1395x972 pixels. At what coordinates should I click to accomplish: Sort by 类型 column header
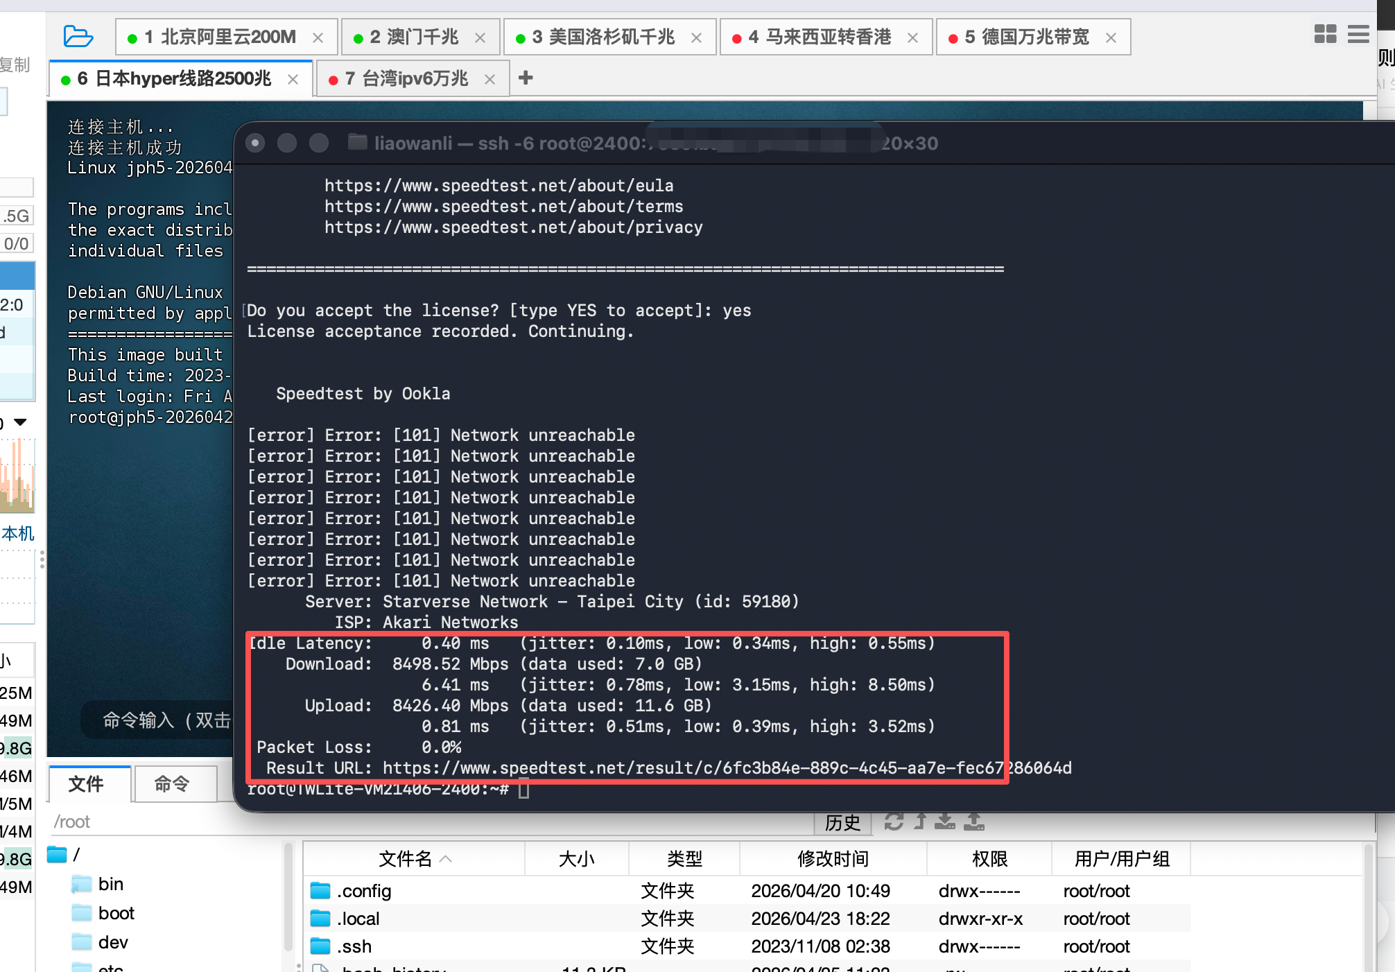point(684,859)
